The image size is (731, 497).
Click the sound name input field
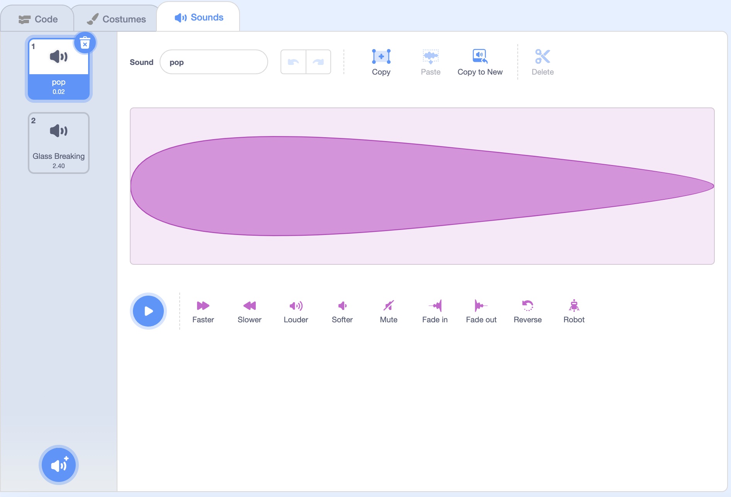click(x=214, y=62)
